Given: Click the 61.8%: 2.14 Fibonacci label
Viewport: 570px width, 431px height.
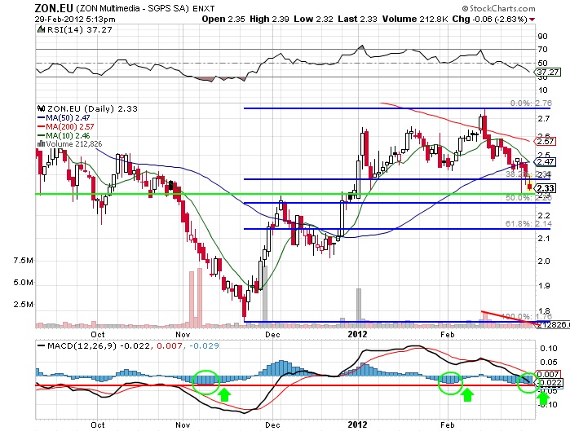Looking at the screenshot, I should (x=528, y=224).
